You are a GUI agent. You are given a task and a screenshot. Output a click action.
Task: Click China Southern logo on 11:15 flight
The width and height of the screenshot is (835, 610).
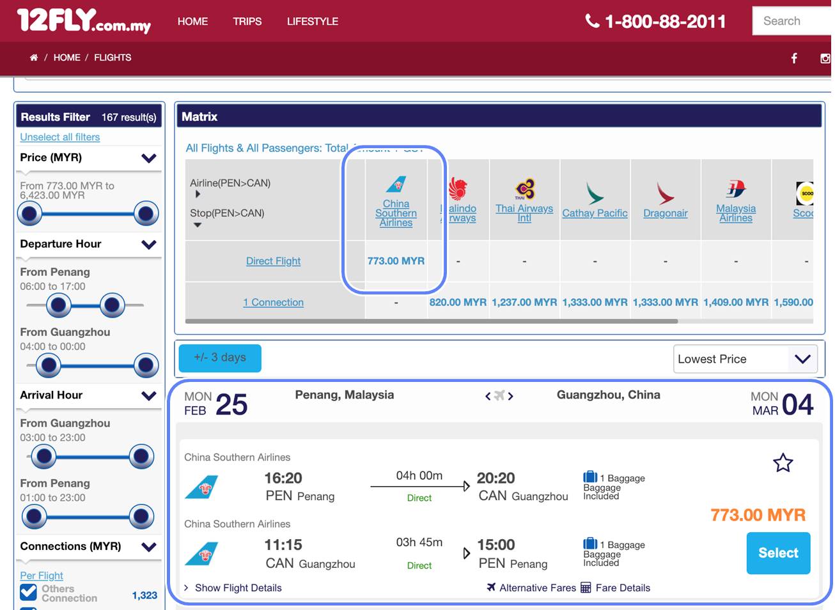201,554
